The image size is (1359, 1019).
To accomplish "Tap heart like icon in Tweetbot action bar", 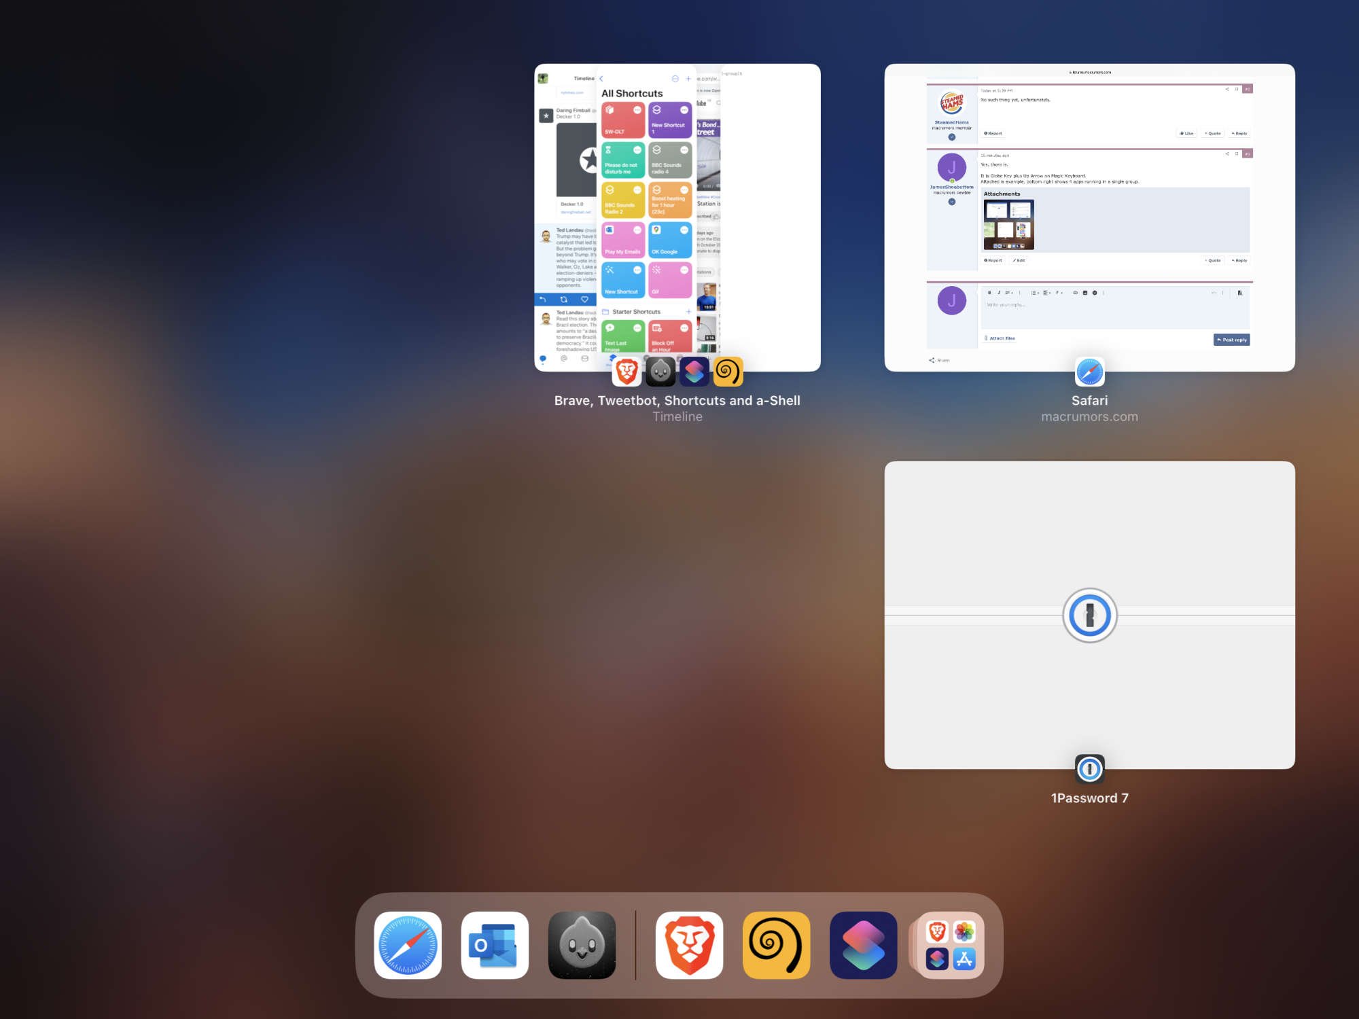I will [584, 299].
